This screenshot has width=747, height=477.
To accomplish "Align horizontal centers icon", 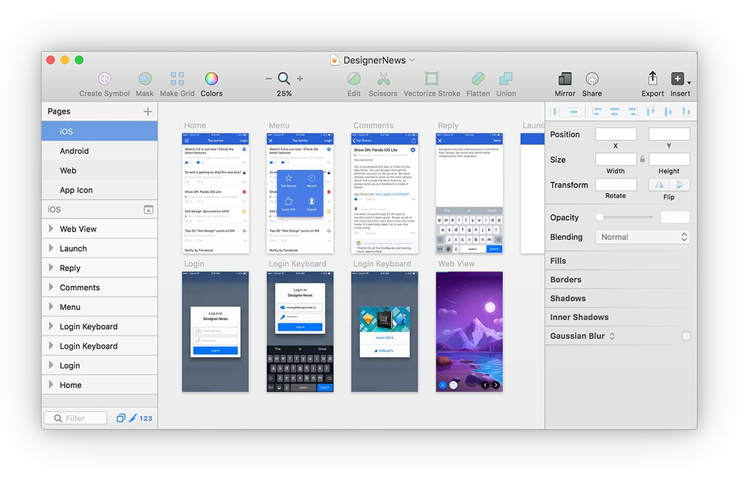I will click(x=615, y=112).
